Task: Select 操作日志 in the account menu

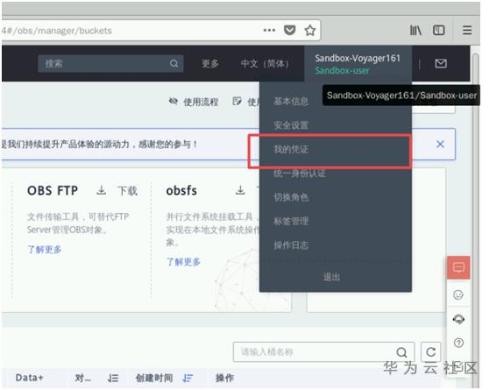Action: click(x=291, y=245)
